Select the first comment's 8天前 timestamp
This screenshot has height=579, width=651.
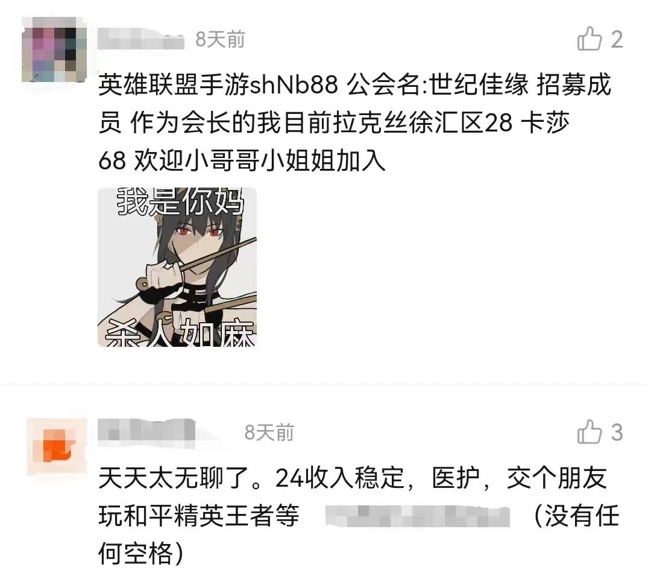[x=220, y=40]
